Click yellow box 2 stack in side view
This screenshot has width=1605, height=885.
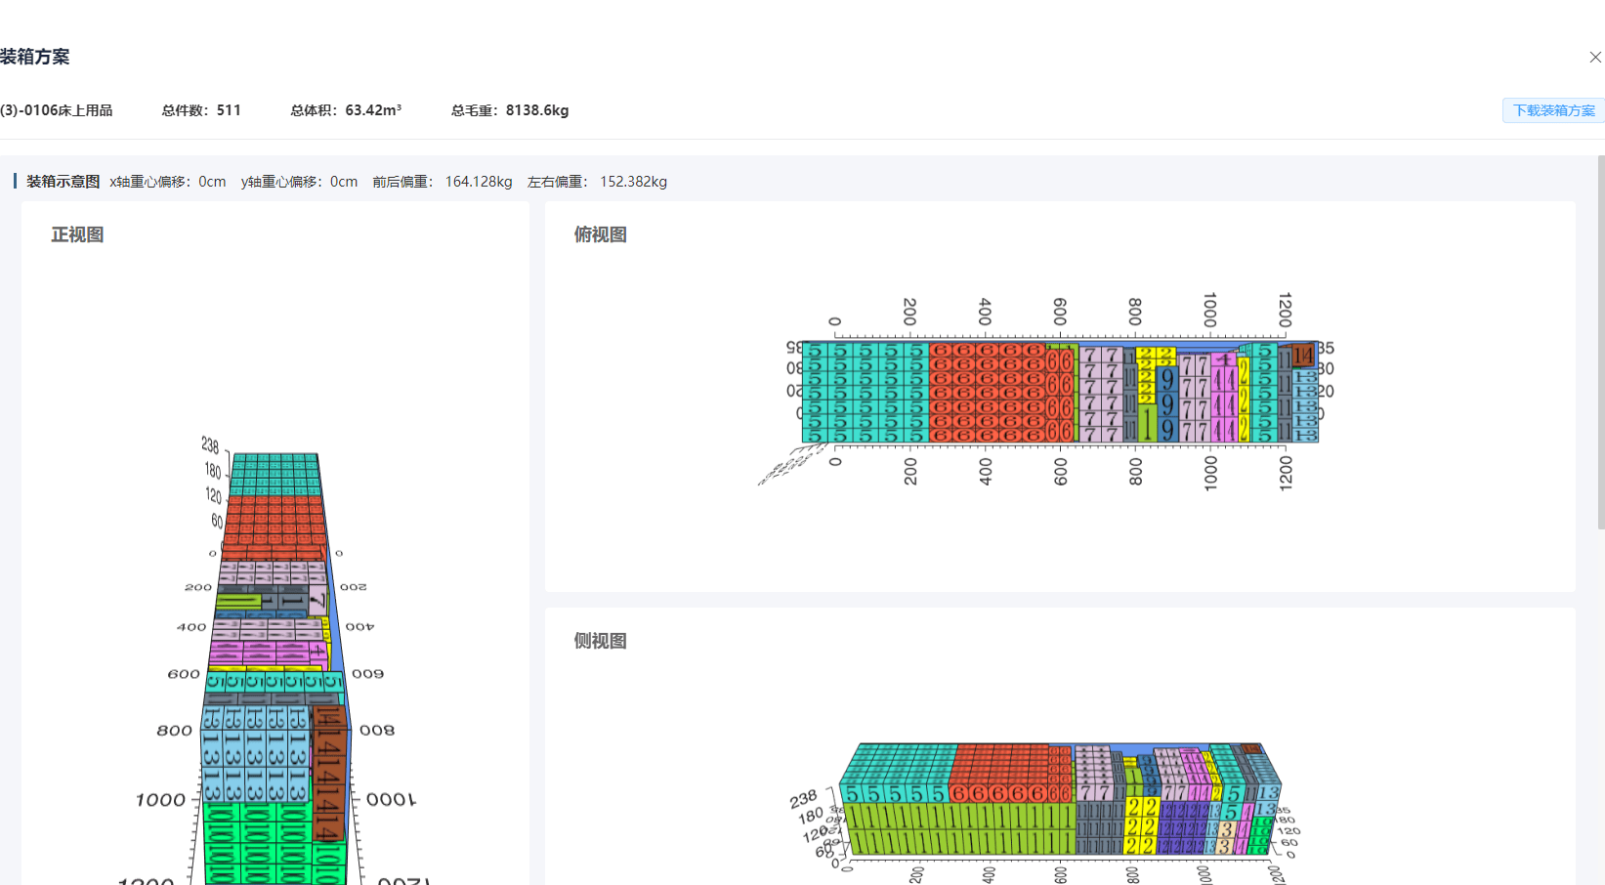pos(1141,826)
